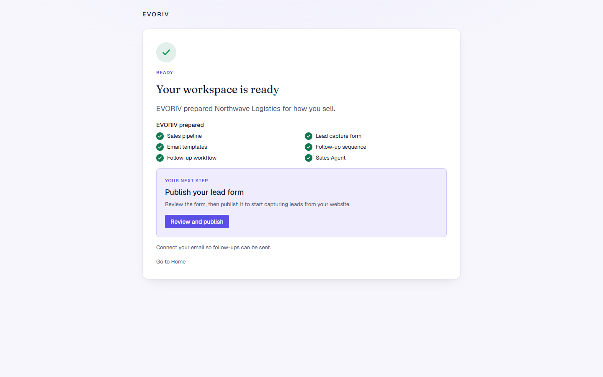This screenshot has width=603, height=377.
Task: Click the check icon beside Sales Agent
Action: (309, 158)
